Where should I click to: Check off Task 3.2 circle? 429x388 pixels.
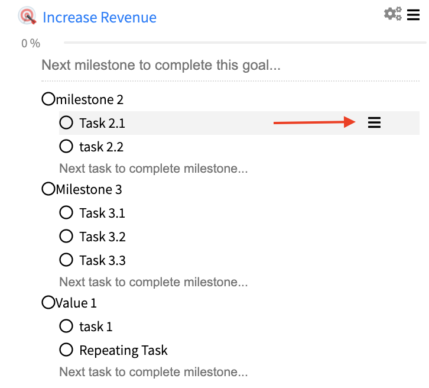click(66, 236)
